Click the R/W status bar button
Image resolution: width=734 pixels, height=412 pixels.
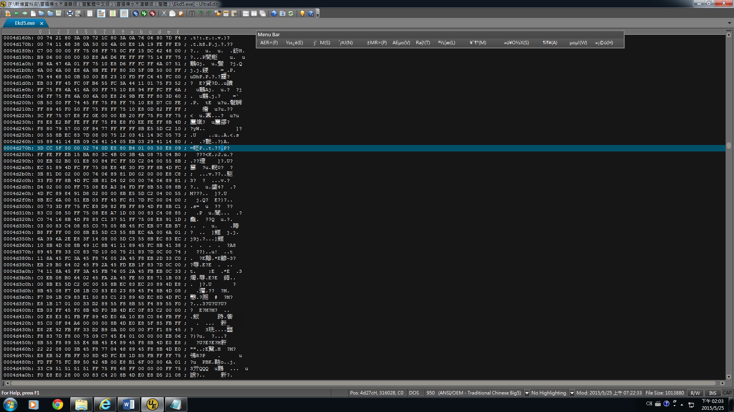(695, 393)
